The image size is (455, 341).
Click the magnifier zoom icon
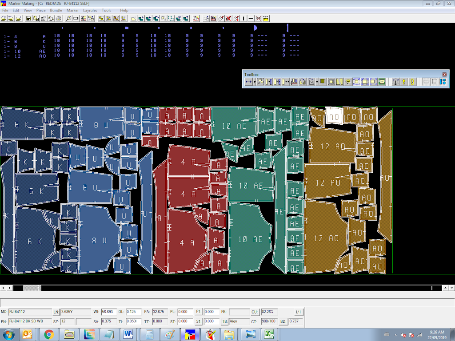point(68,19)
